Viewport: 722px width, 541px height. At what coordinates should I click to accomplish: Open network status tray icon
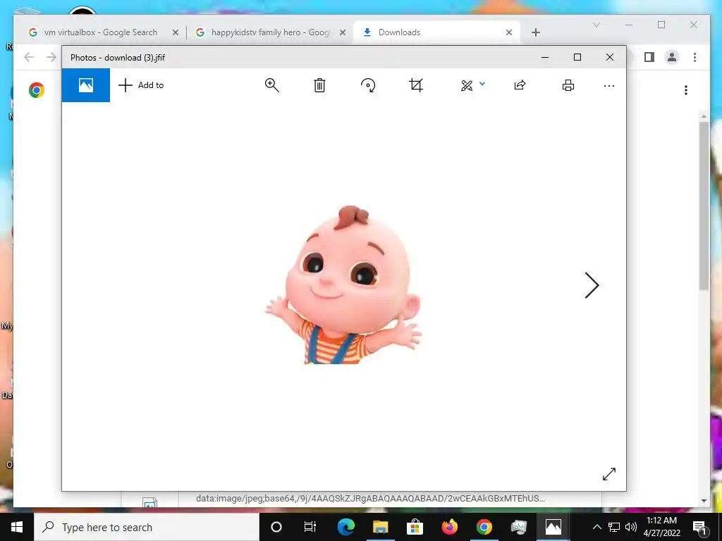[614, 527]
